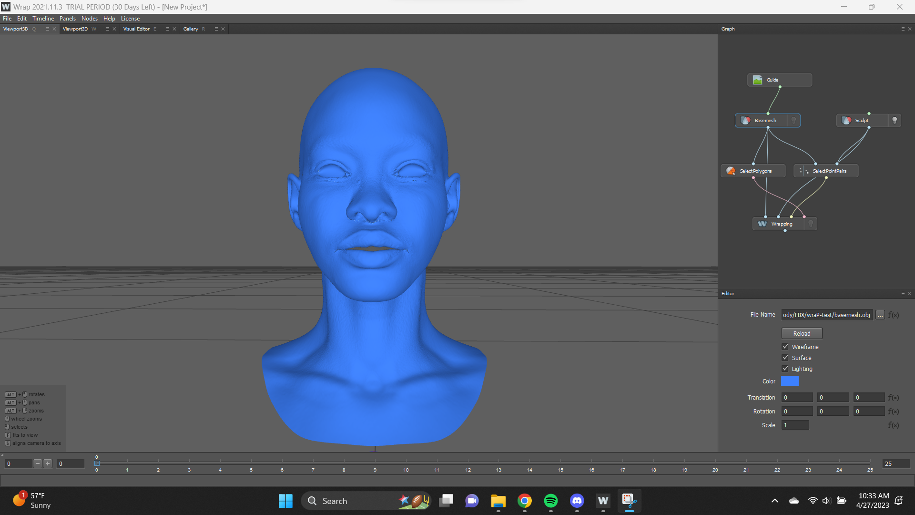Open the Snipping Tool from the taskbar

coord(630,501)
